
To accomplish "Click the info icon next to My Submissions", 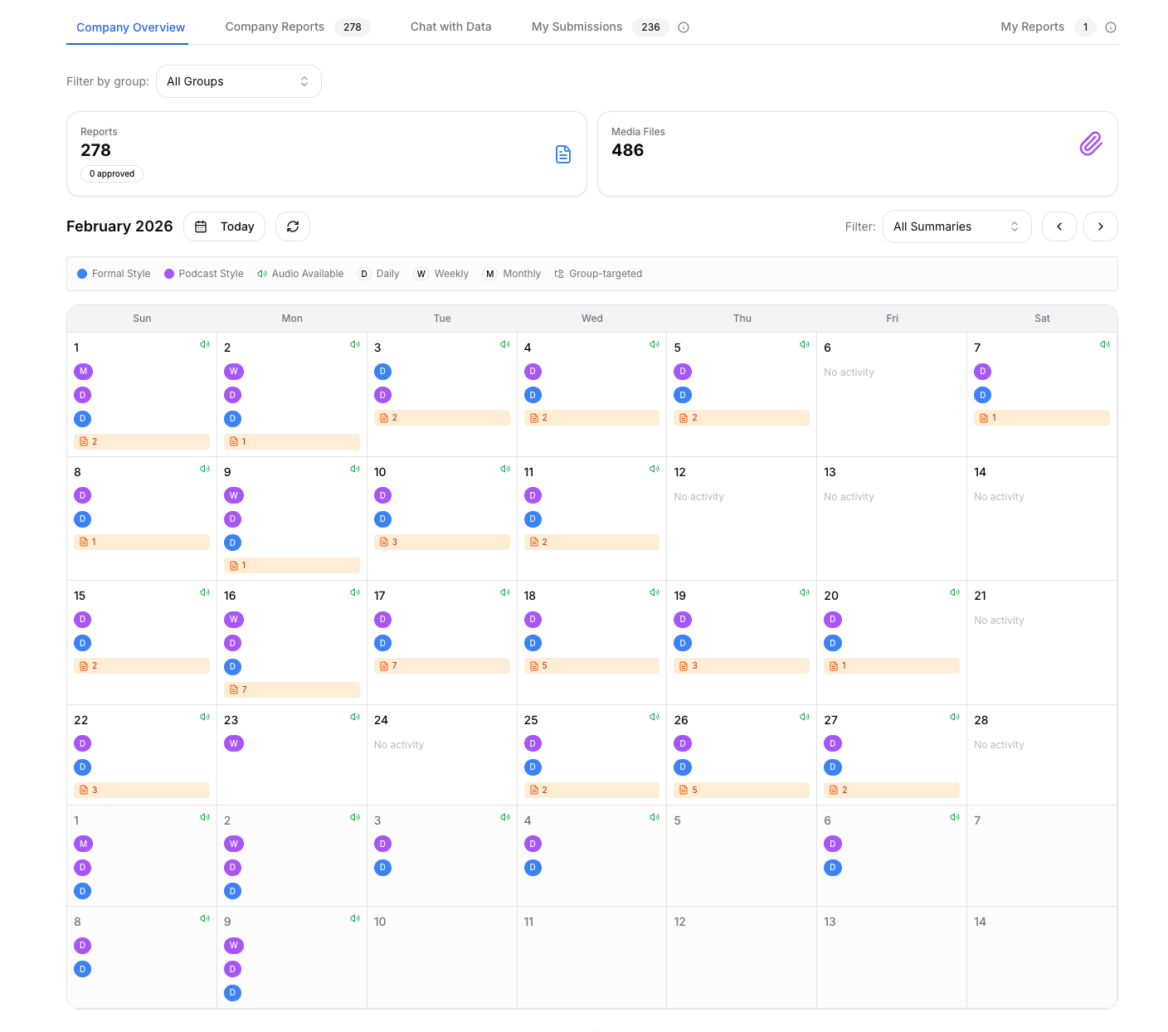I will point(684,27).
